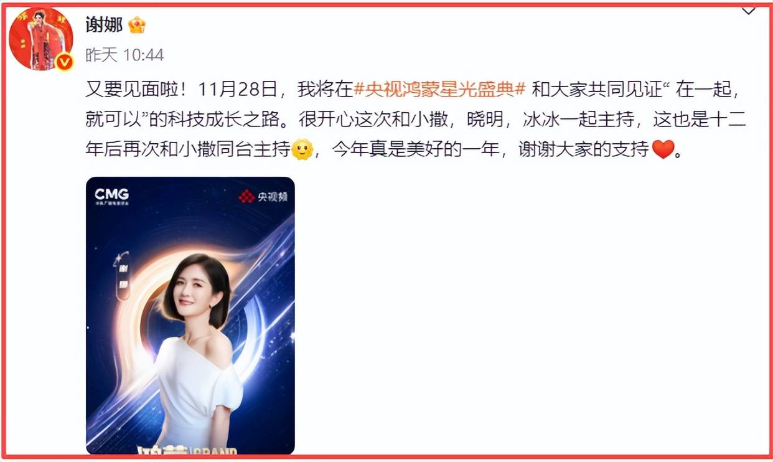Open the #央视鸿蒙星光盛典# hashtag topic
The width and height of the screenshot is (773, 462).
(x=440, y=90)
